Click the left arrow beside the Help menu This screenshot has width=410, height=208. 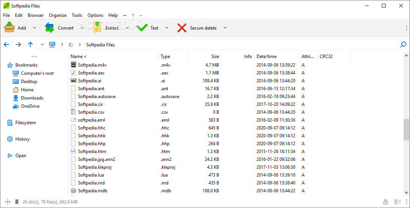(125, 15)
